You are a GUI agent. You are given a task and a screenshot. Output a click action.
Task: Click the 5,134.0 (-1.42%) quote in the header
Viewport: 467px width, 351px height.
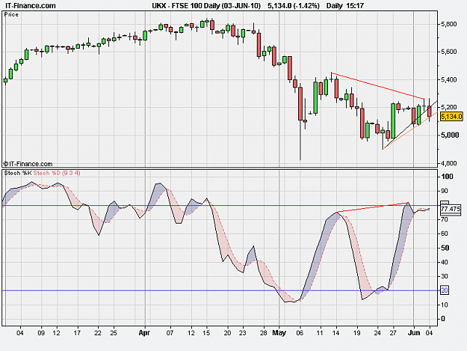tap(294, 6)
